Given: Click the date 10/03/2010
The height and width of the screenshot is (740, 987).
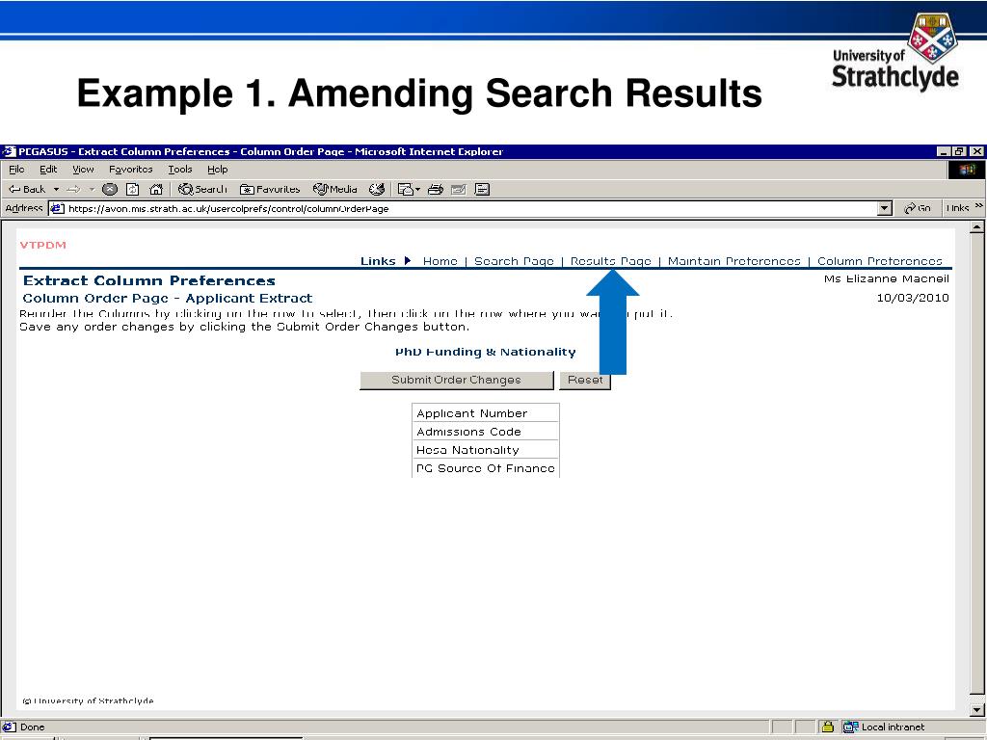Looking at the screenshot, I should tap(913, 298).
